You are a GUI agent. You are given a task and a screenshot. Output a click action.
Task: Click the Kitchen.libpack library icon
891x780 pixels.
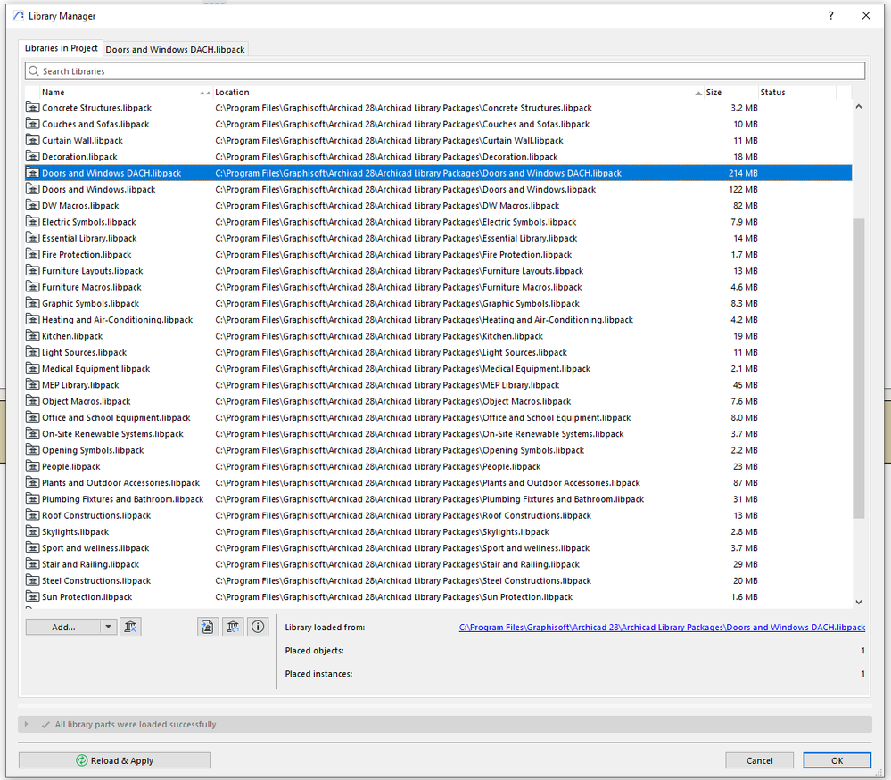pos(32,336)
